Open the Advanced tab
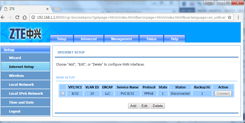The height and width of the screenshot is (123, 245). [x=89, y=39]
